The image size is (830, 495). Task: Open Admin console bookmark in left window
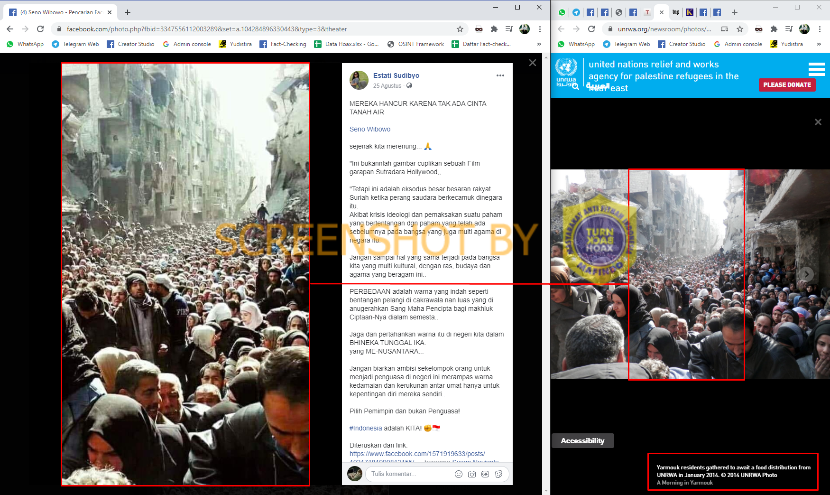click(x=186, y=44)
